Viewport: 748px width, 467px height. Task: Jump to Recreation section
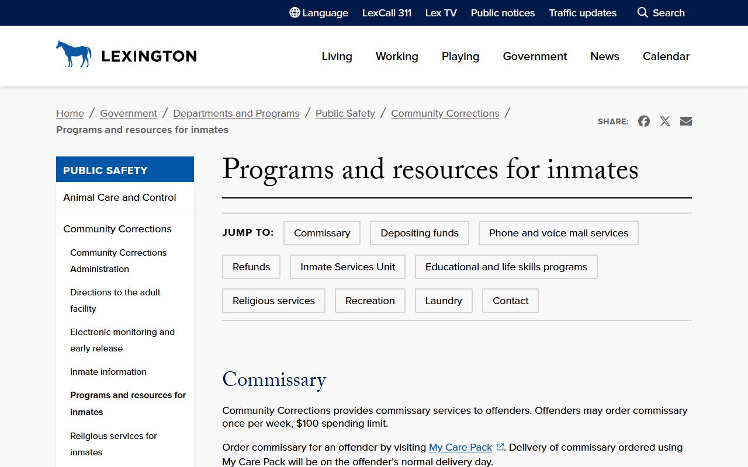(370, 301)
